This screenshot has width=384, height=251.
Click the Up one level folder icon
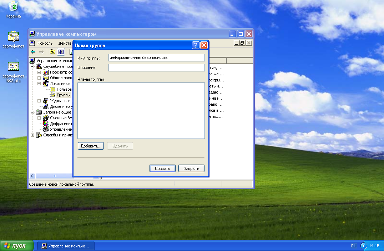[52, 52]
